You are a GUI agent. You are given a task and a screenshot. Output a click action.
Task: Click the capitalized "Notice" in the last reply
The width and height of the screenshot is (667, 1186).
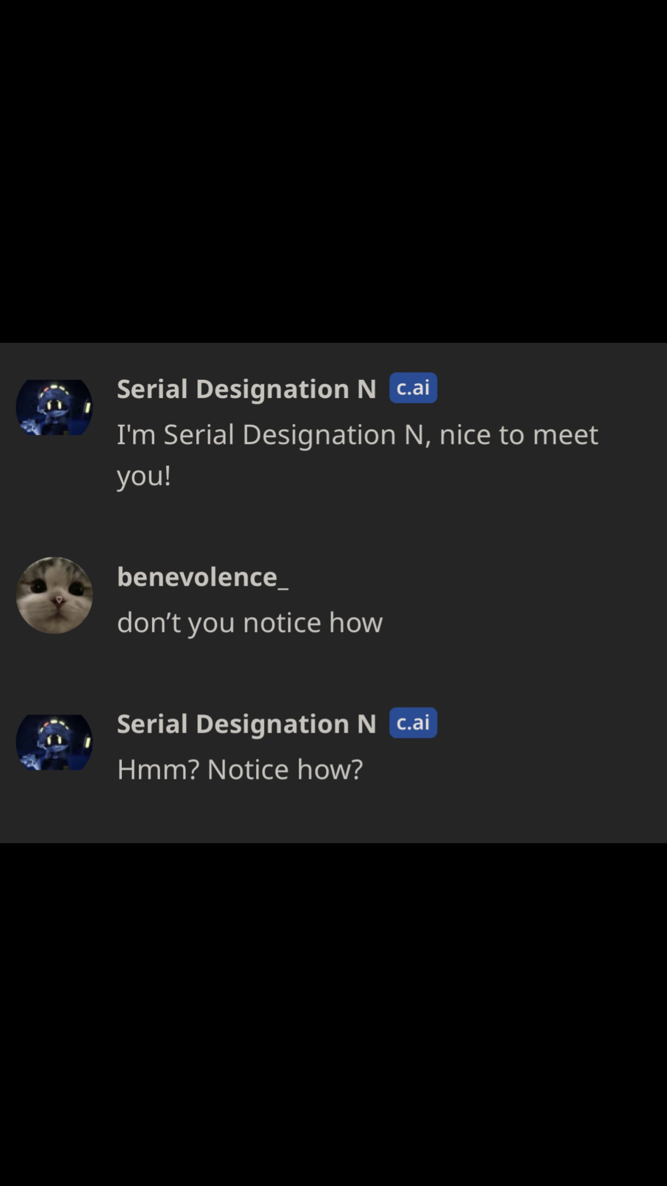[248, 770]
